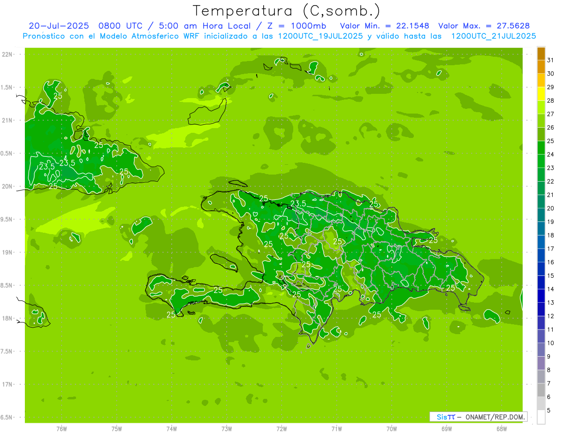The image size is (563, 435).
Task: Click the '68W' longitude axis label
Action: tap(502, 429)
